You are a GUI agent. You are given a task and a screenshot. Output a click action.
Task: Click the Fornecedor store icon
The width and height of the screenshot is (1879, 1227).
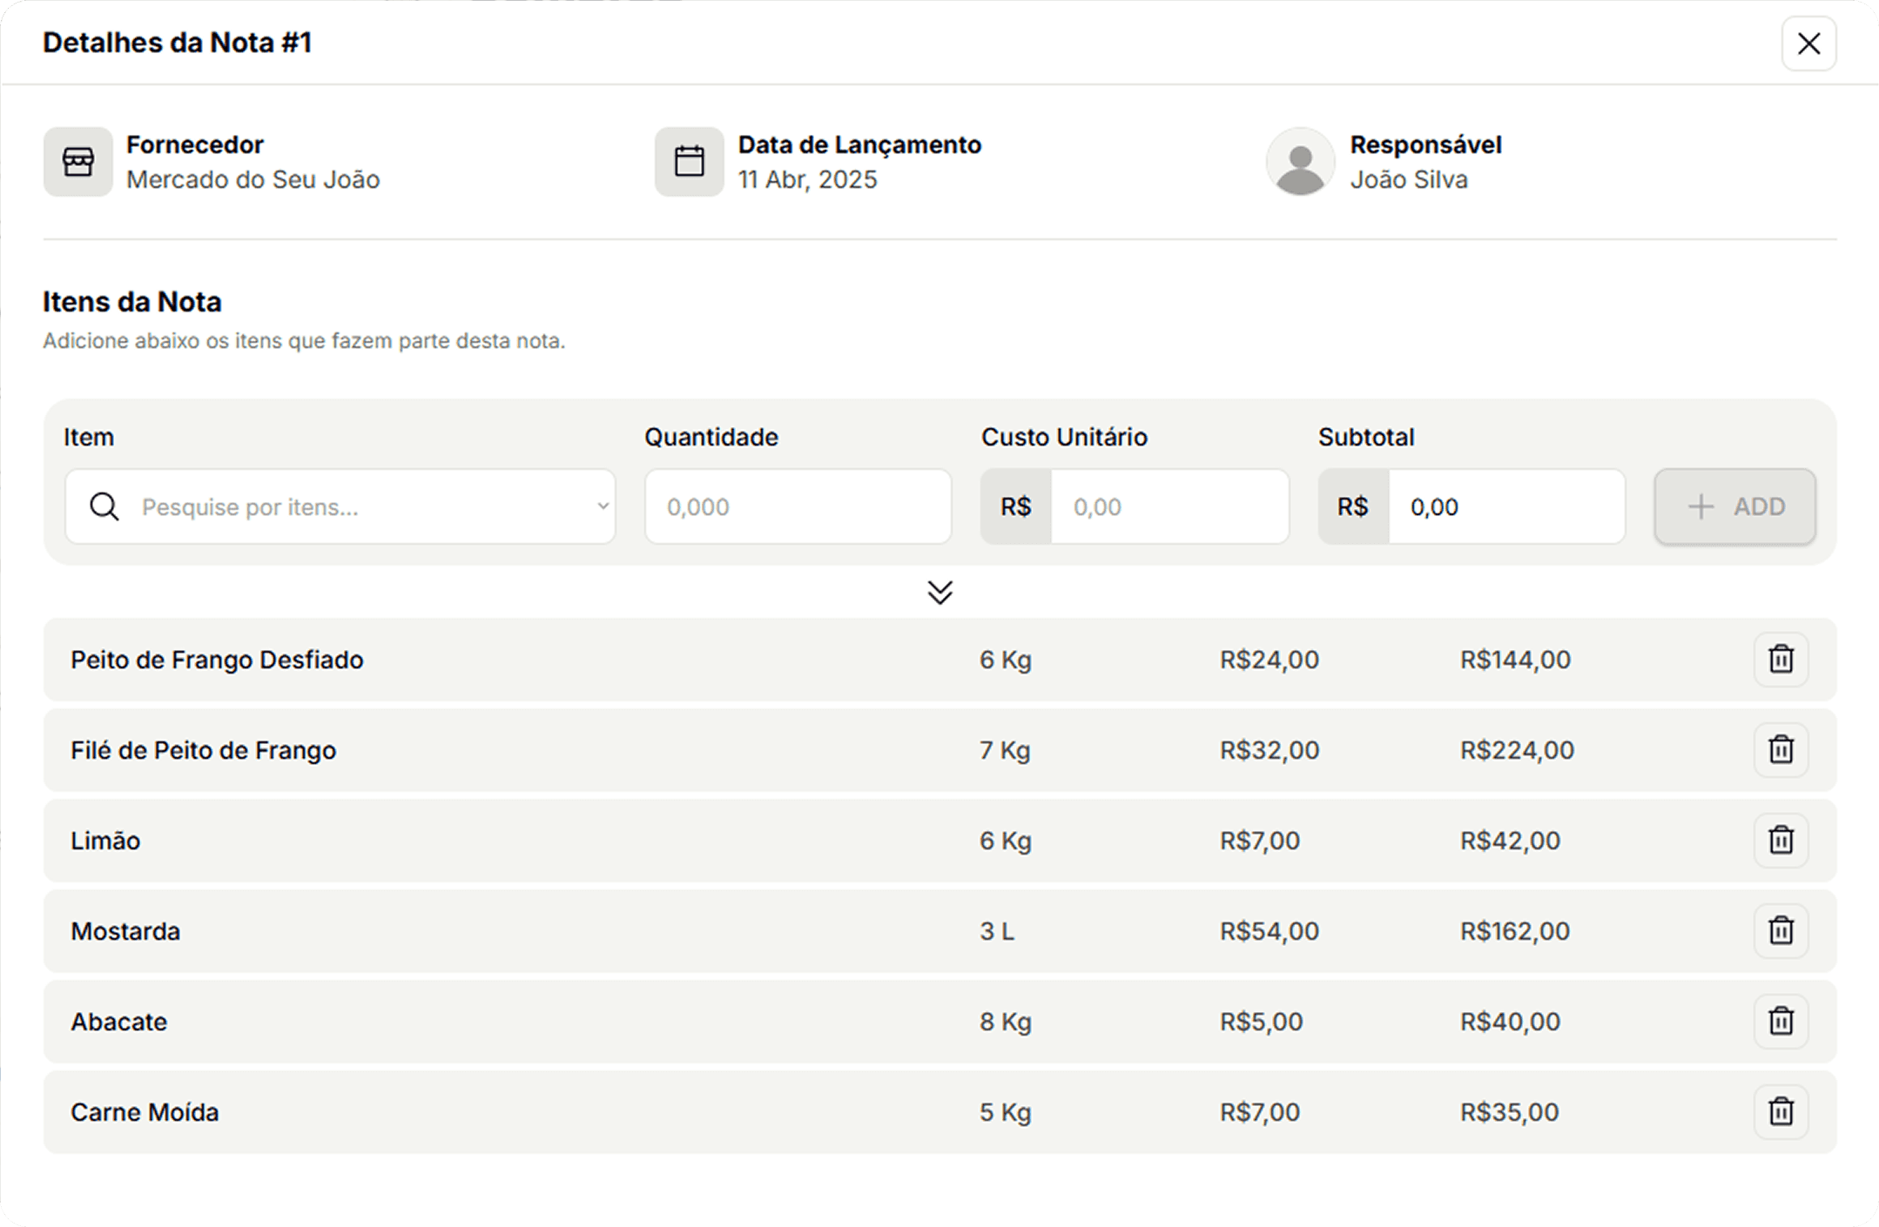(78, 162)
